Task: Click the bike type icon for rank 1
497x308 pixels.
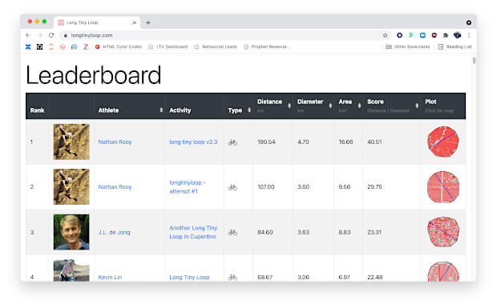Action: pyautogui.click(x=232, y=142)
